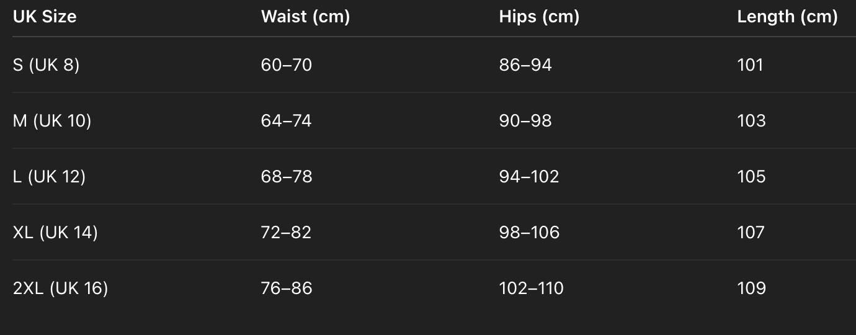Select the S (UK 8) size cell
Screen dimensions: 856x335
[46, 65]
